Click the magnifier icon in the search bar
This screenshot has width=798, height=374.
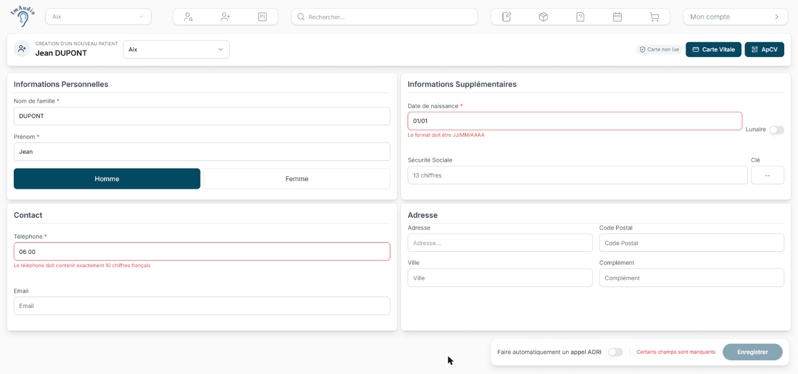click(x=301, y=17)
